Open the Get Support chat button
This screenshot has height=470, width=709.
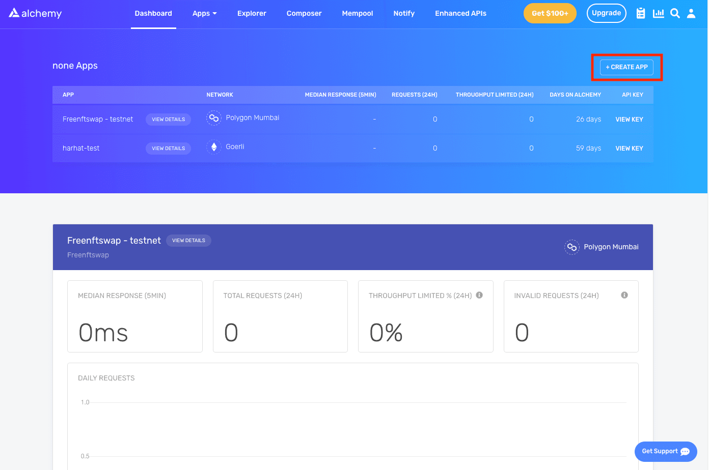(x=666, y=452)
